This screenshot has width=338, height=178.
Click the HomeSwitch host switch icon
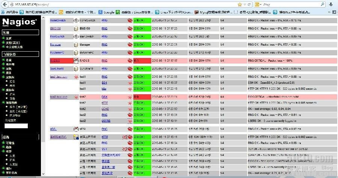pos(76,21)
